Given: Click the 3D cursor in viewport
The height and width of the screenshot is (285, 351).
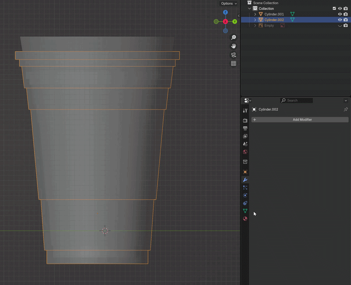Looking at the screenshot, I should [x=105, y=231].
